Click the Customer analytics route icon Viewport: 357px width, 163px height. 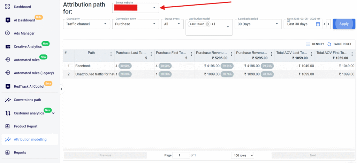8,113
